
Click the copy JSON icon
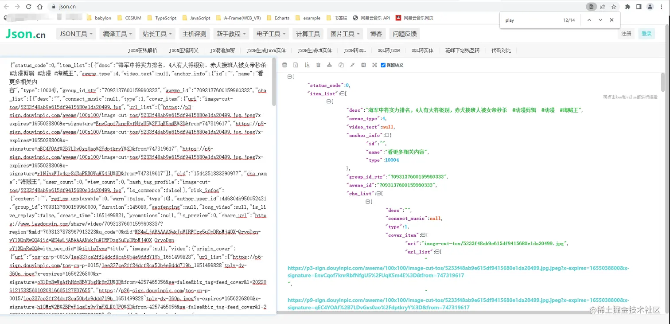(x=341, y=65)
